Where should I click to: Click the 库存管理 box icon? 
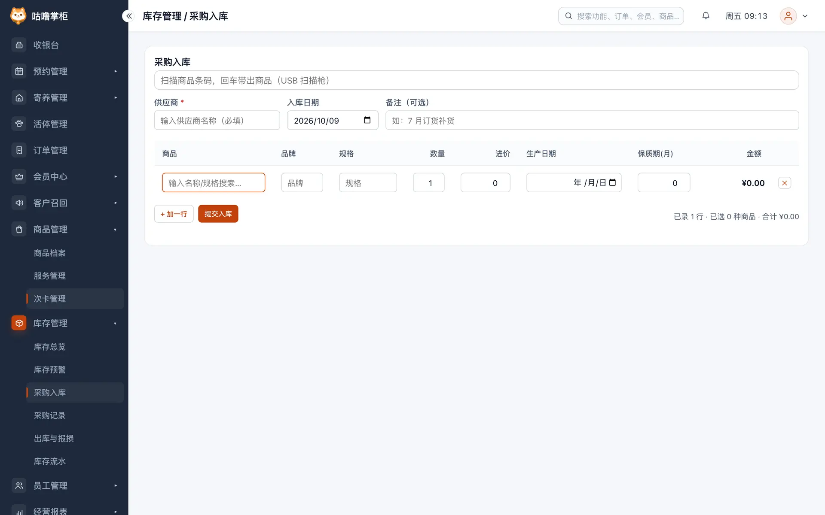click(19, 323)
